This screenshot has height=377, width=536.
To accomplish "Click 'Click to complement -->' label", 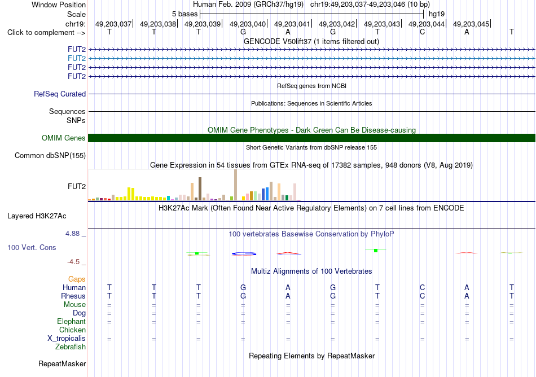I will (x=46, y=33).
